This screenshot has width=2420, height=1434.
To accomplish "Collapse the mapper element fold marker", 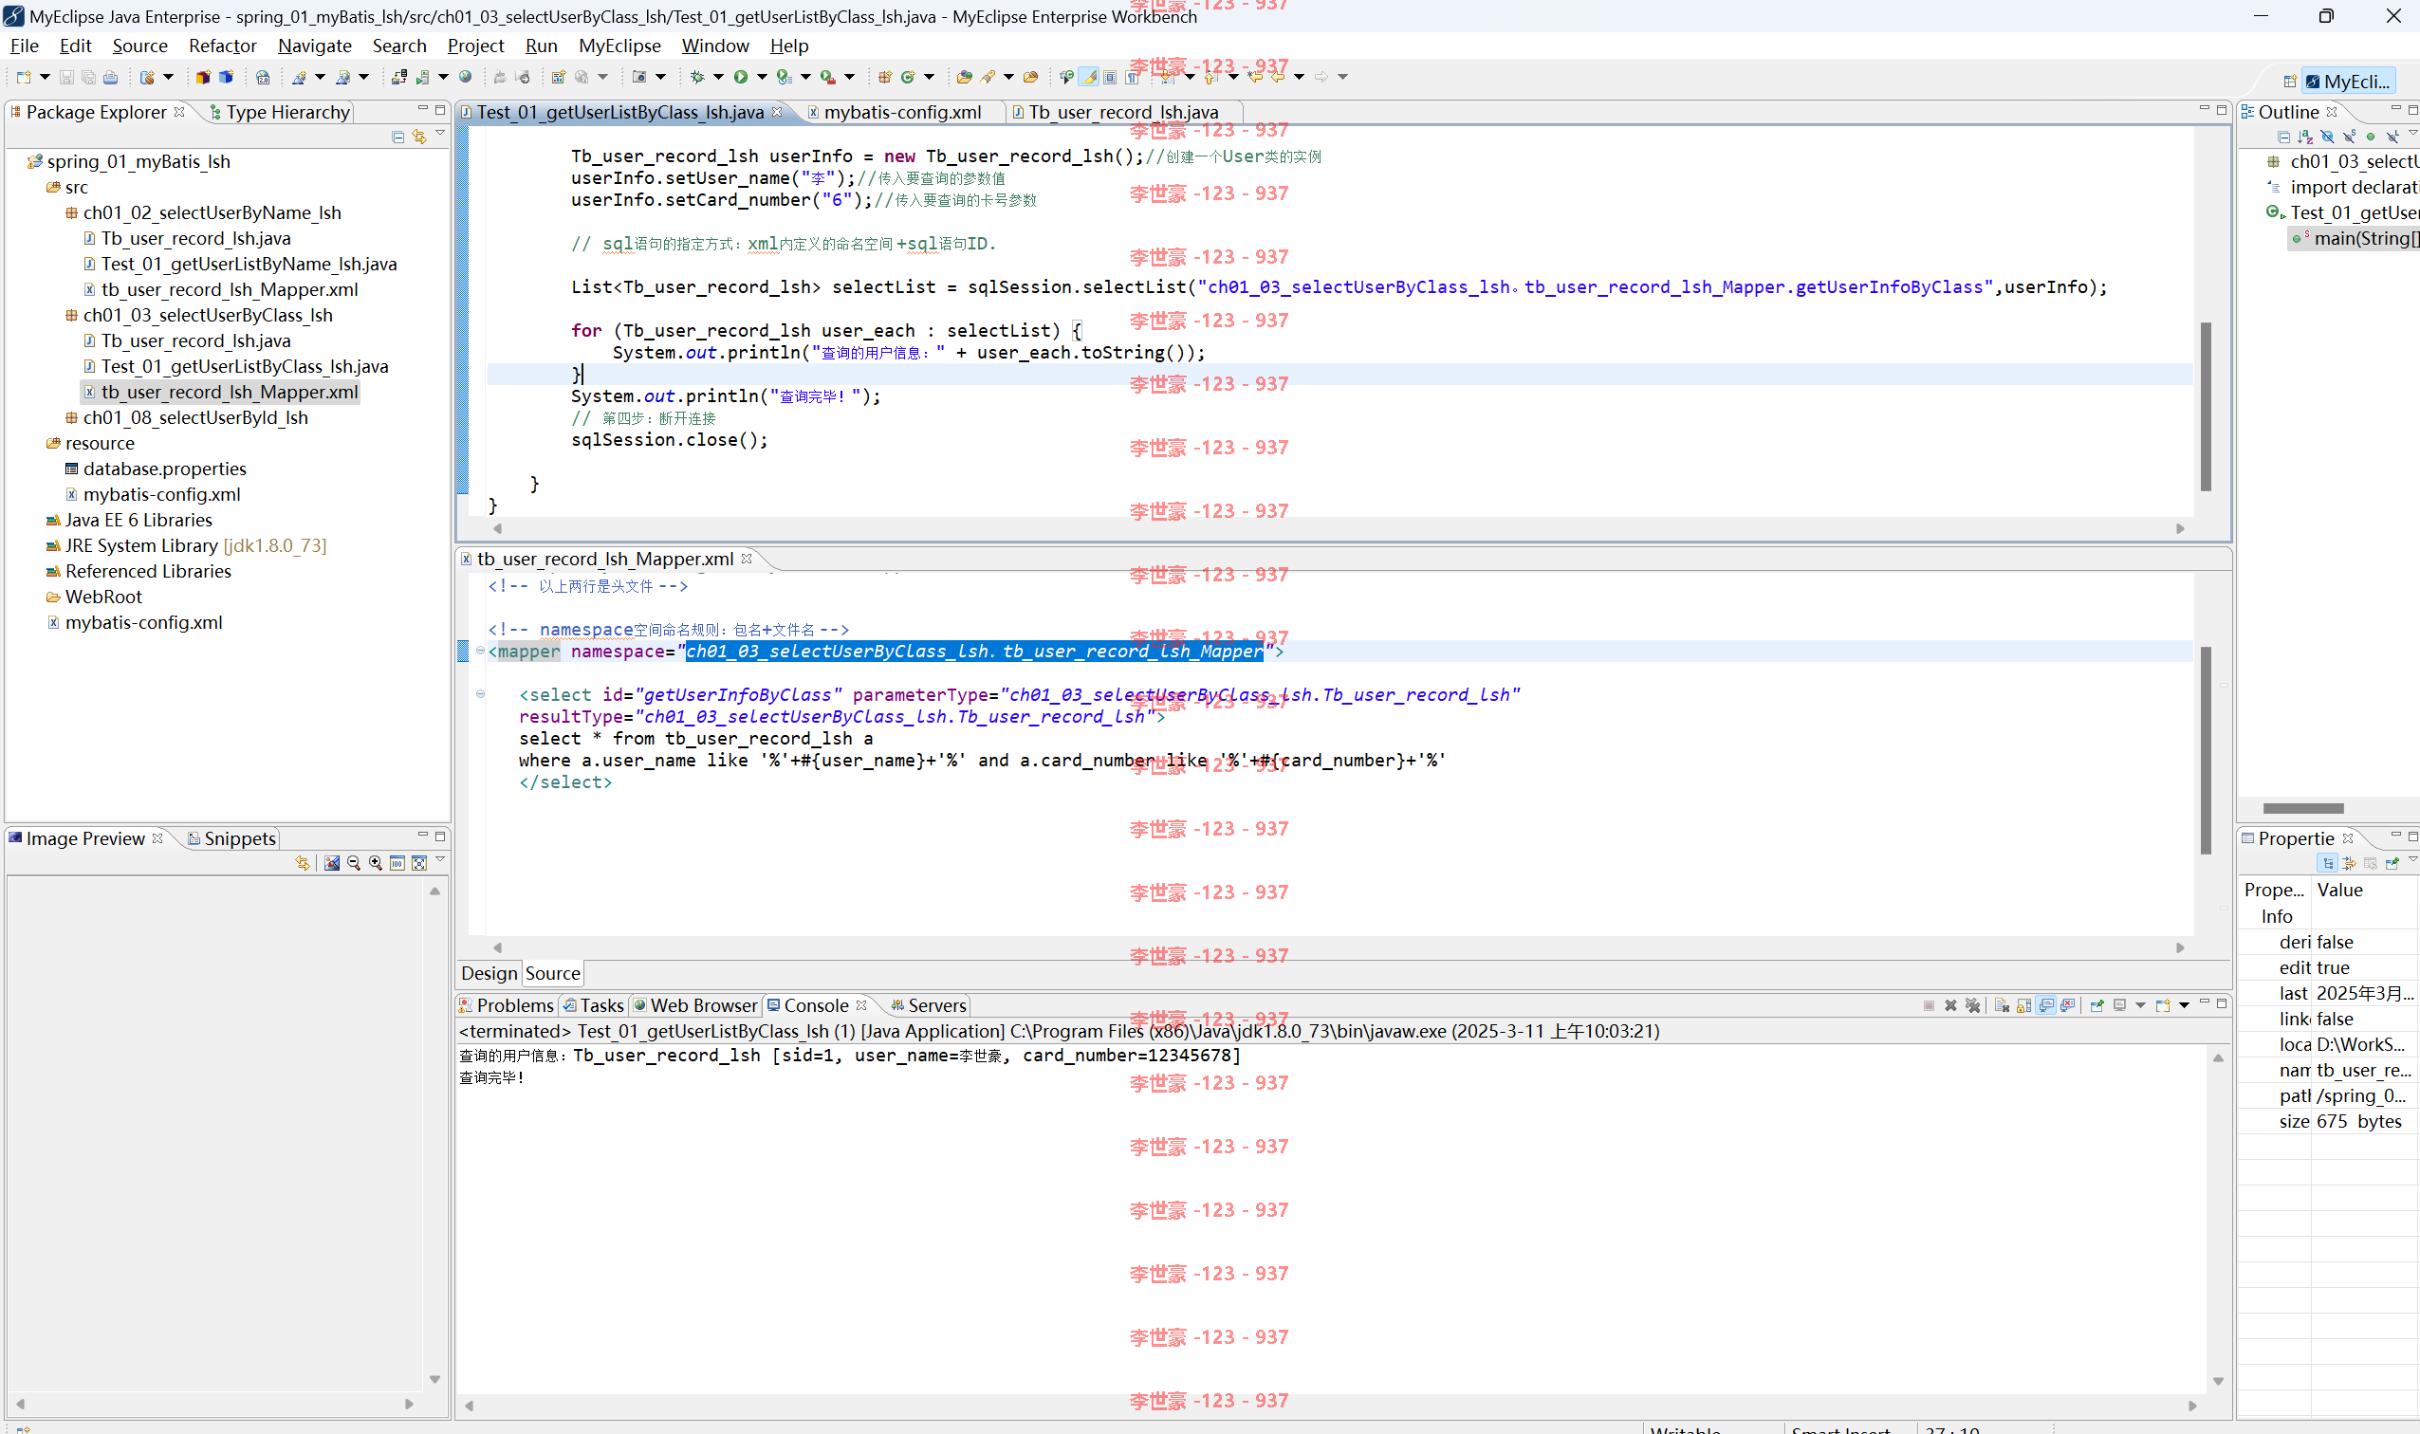I will point(480,651).
